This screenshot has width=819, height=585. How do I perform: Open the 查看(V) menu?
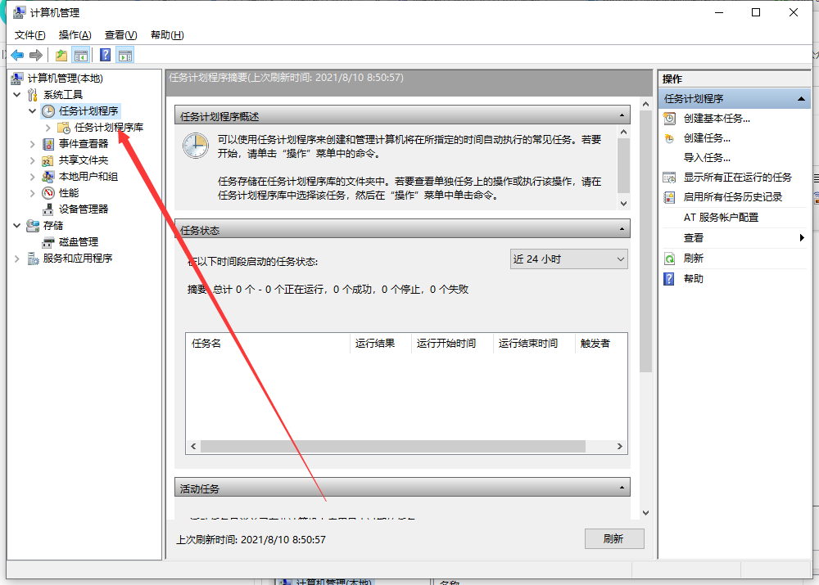pyautogui.click(x=120, y=35)
